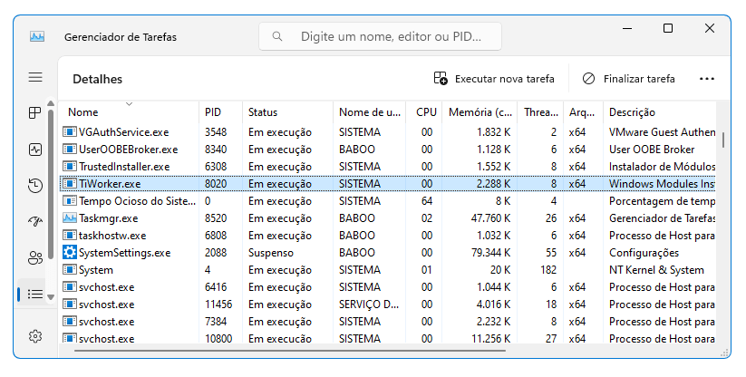Click PID 8020 cell
The width and height of the screenshot is (746, 377).
pyautogui.click(x=216, y=183)
